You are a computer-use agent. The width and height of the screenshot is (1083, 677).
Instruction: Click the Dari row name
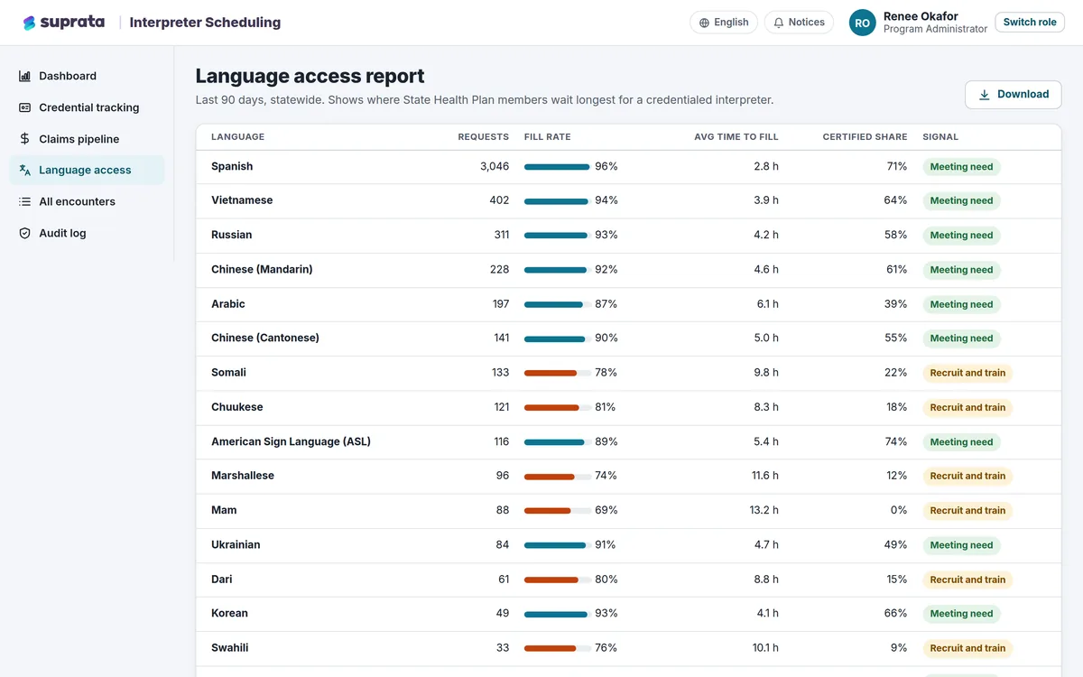point(222,580)
